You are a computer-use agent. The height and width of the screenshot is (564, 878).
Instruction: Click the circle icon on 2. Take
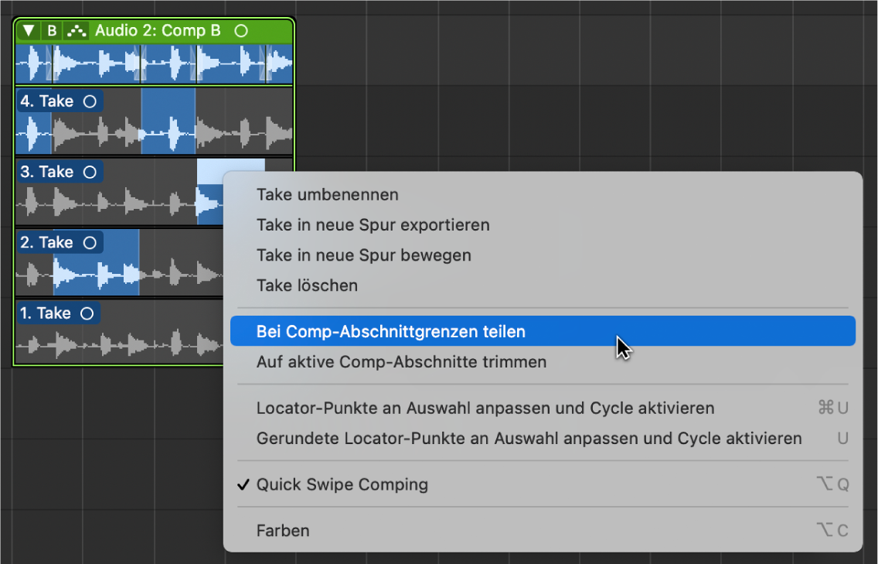point(90,243)
